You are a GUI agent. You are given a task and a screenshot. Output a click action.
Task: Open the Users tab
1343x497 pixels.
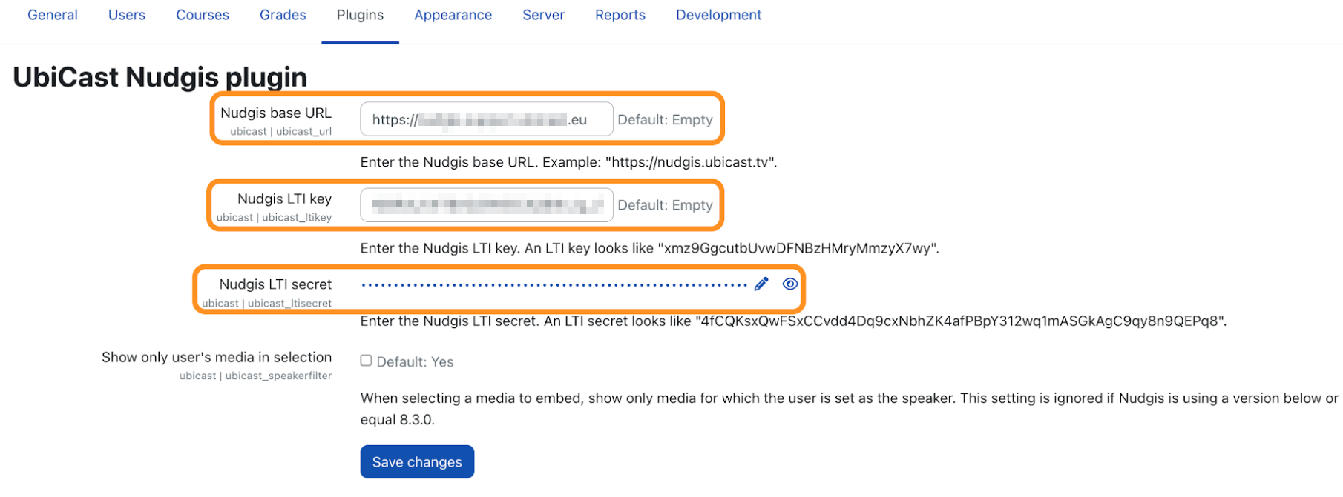tap(127, 15)
